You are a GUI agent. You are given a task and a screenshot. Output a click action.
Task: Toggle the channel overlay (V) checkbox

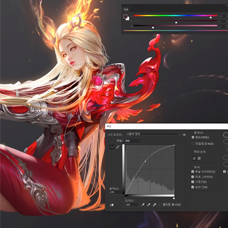click(x=193, y=171)
